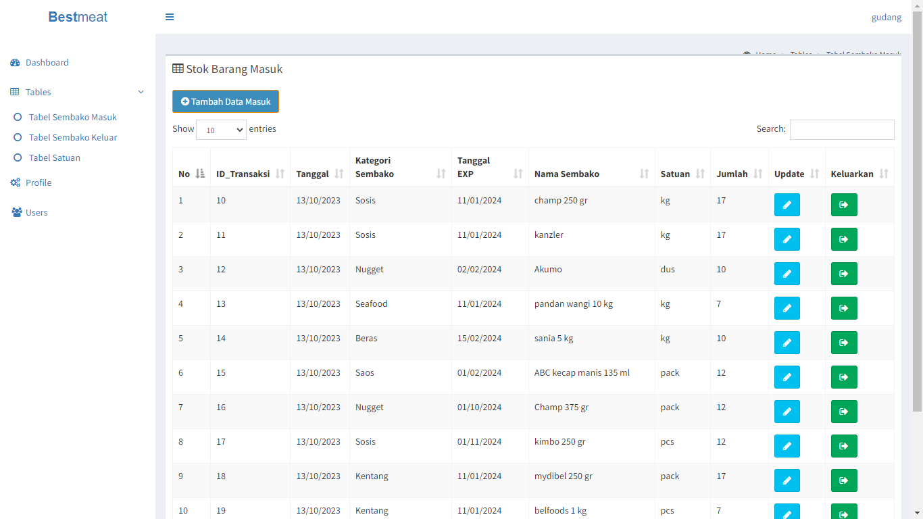Click the Tambah Data Masuk button
This screenshot has height=519, width=923.
pos(225,101)
